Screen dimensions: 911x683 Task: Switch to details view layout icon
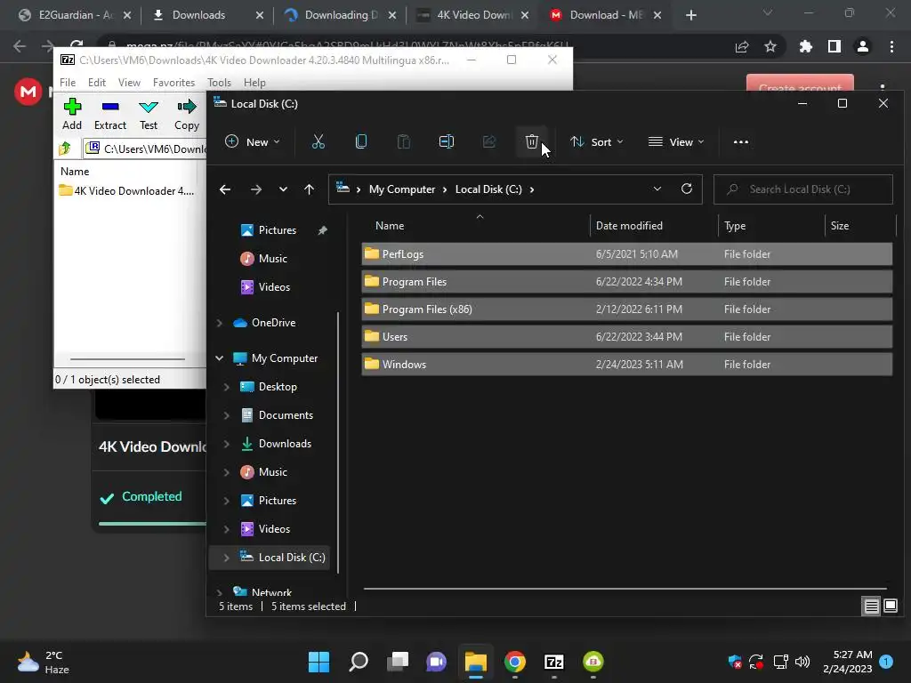[872, 607]
